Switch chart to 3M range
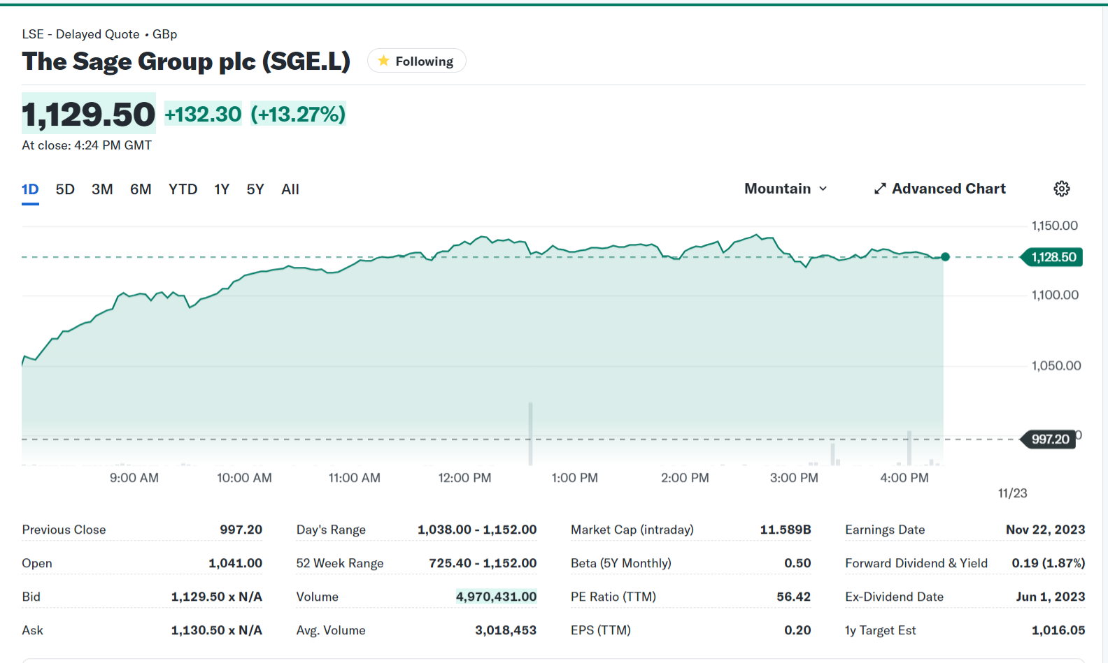1108x663 pixels. 102,189
